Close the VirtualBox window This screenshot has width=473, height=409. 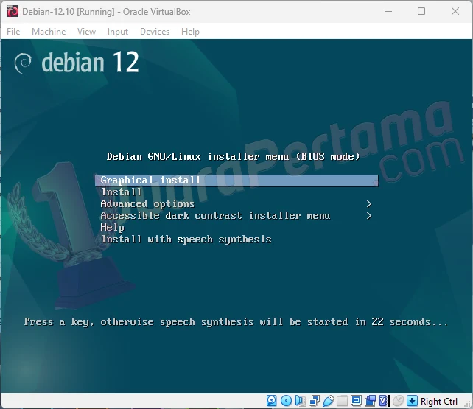click(455, 12)
